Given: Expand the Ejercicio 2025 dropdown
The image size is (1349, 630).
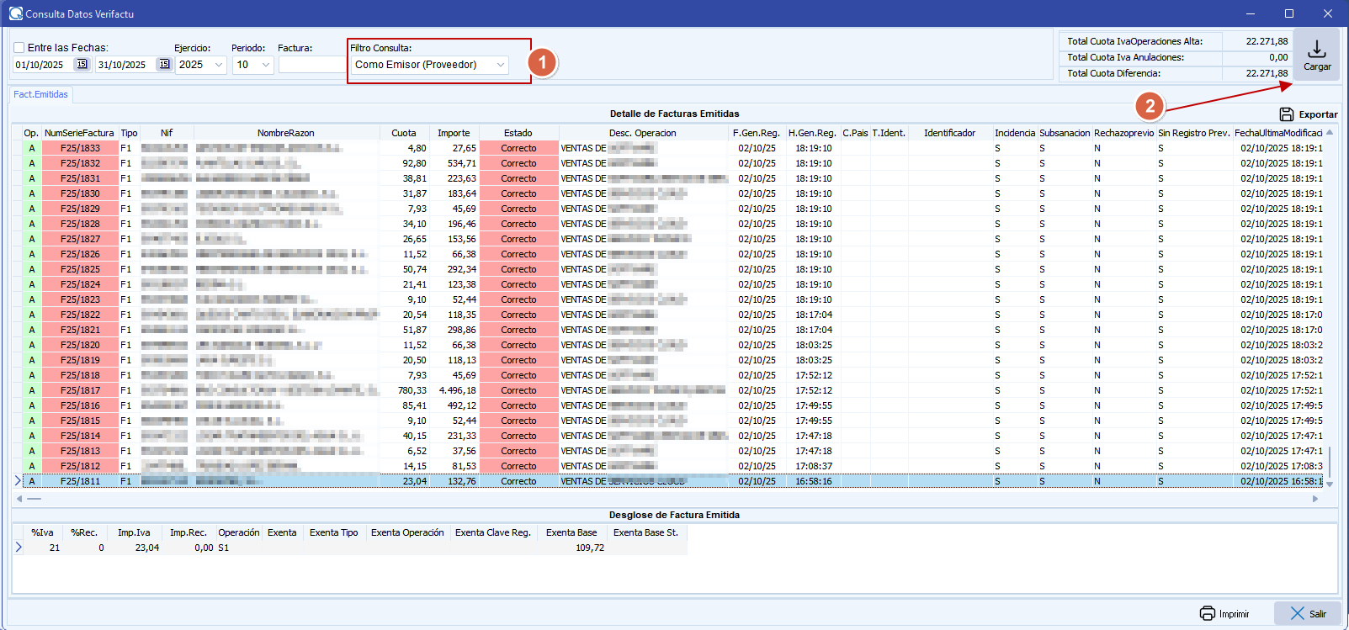Looking at the screenshot, I should pos(219,65).
